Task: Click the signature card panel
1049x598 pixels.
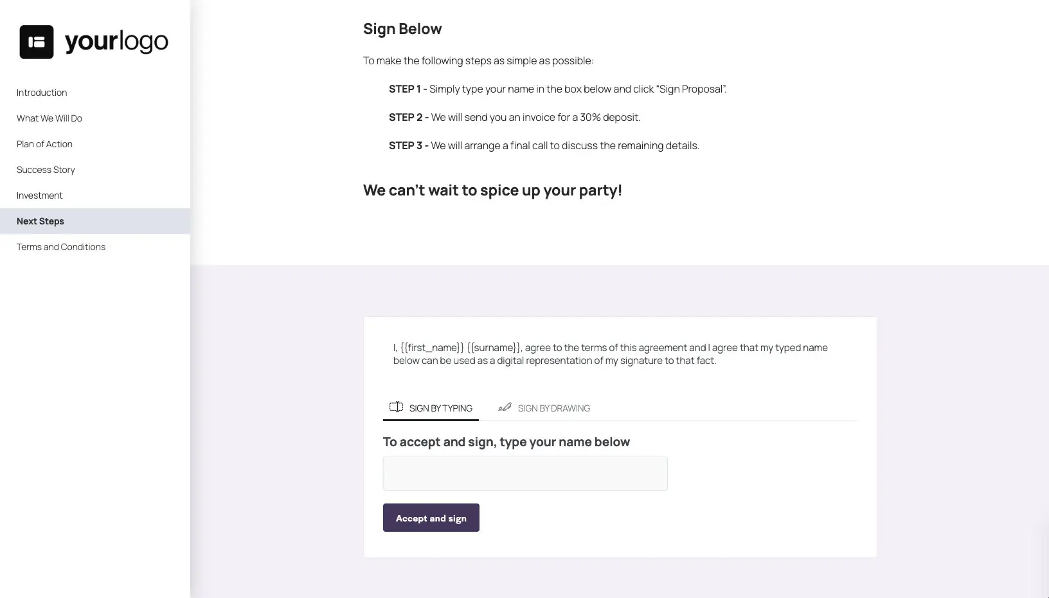Action: [x=620, y=436]
